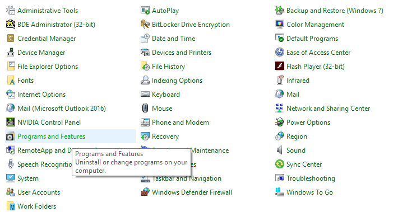Click the Default Programs icon
Viewport: 398px width, 212px height.
280,38
